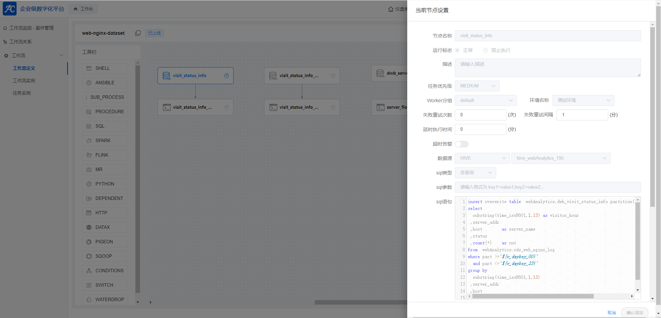The height and width of the screenshot is (318, 661).
Task: Click the copy icon beside web-nginx-dataset
Action: click(138, 33)
